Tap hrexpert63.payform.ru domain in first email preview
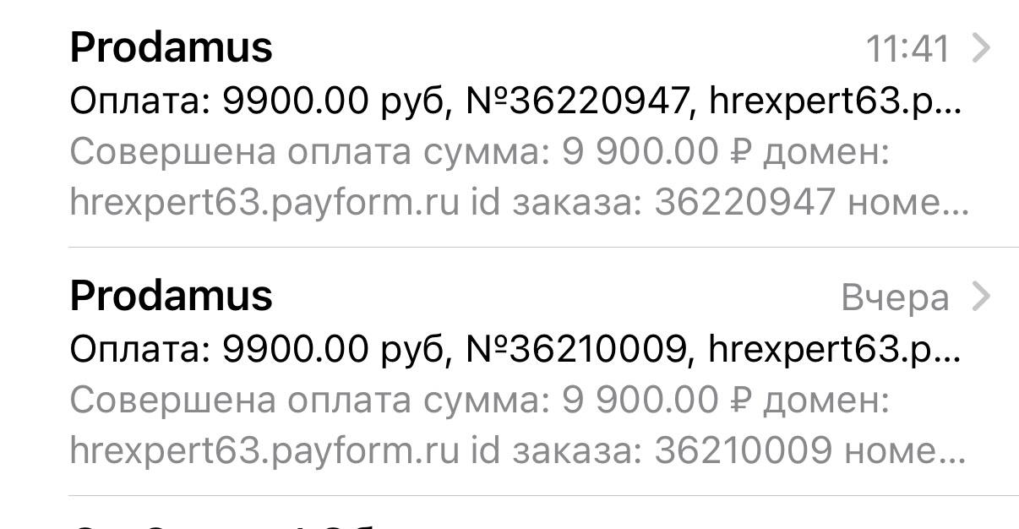Image resolution: width=1019 pixels, height=529 pixels. tap(264, 203)
